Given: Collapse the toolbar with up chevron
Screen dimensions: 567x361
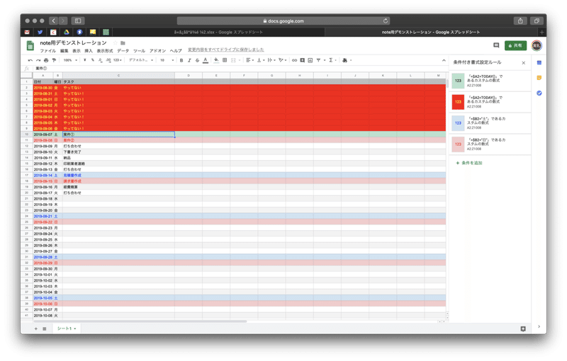Looking at the screenshot, I should (x=444, y=60).
